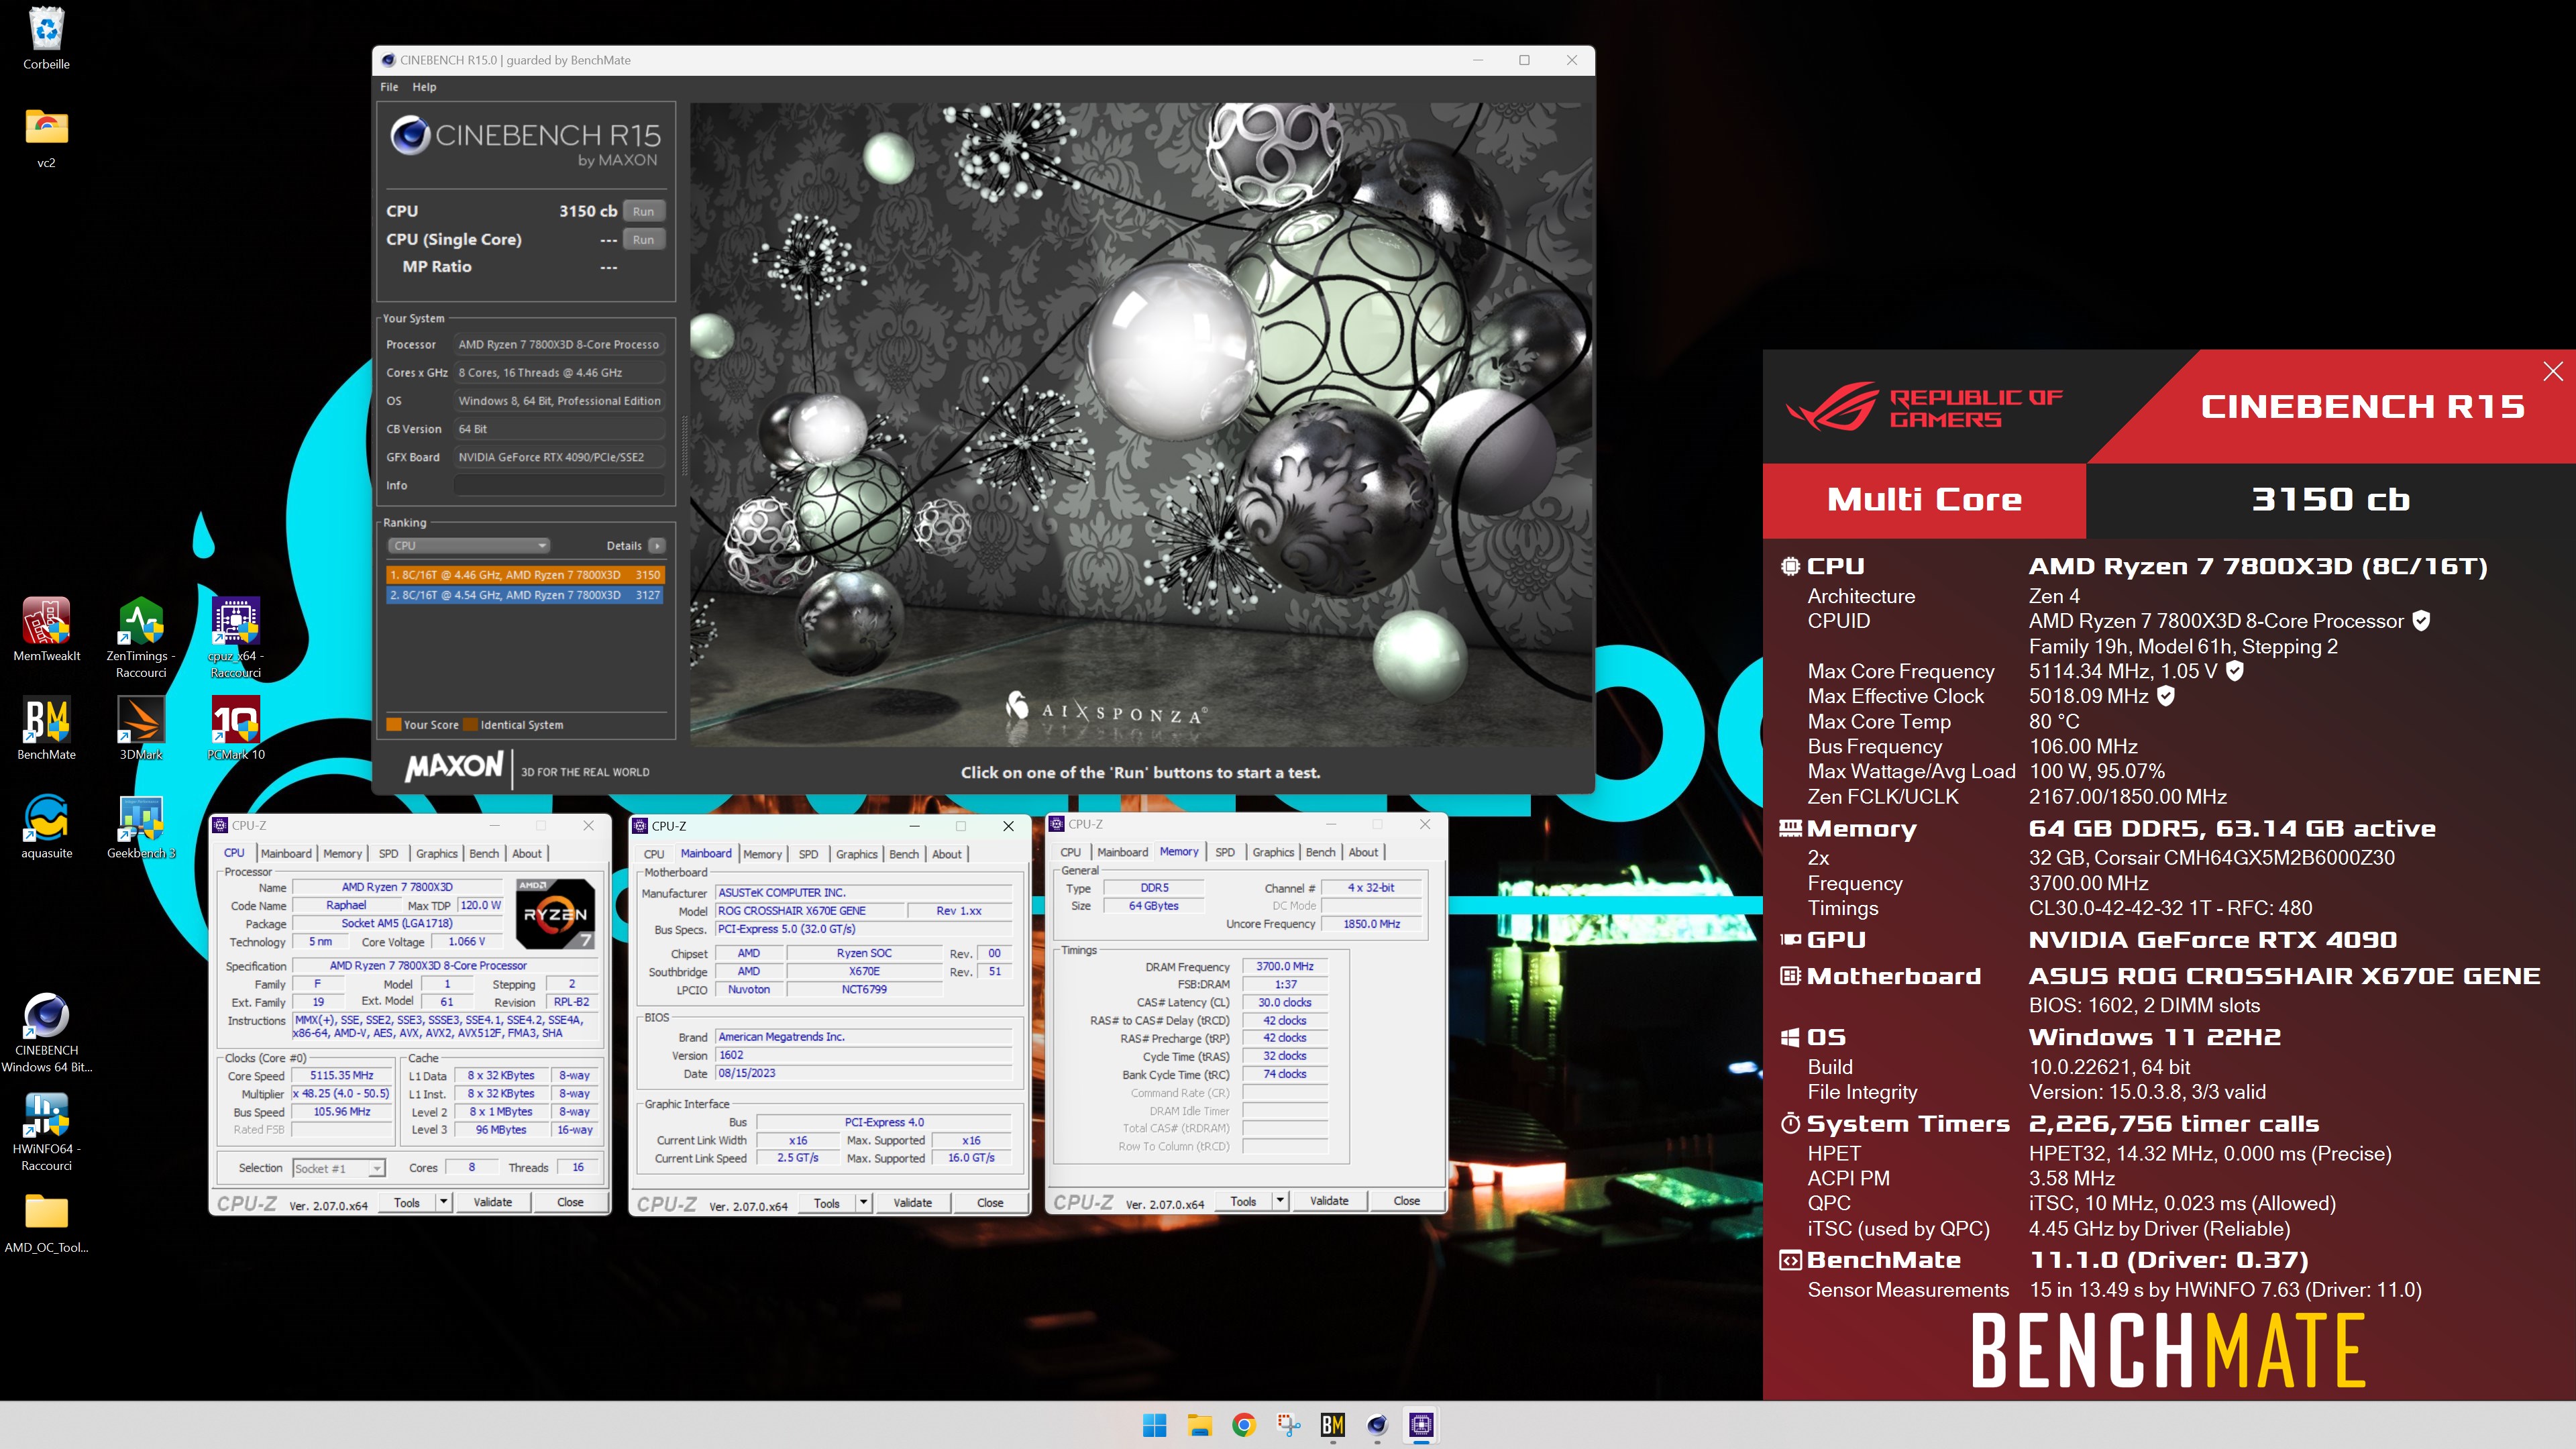Screen dimensions: 2576x1449
Task: Click Validate in CPU-Z CPU window
Action: pos(492,1202)
